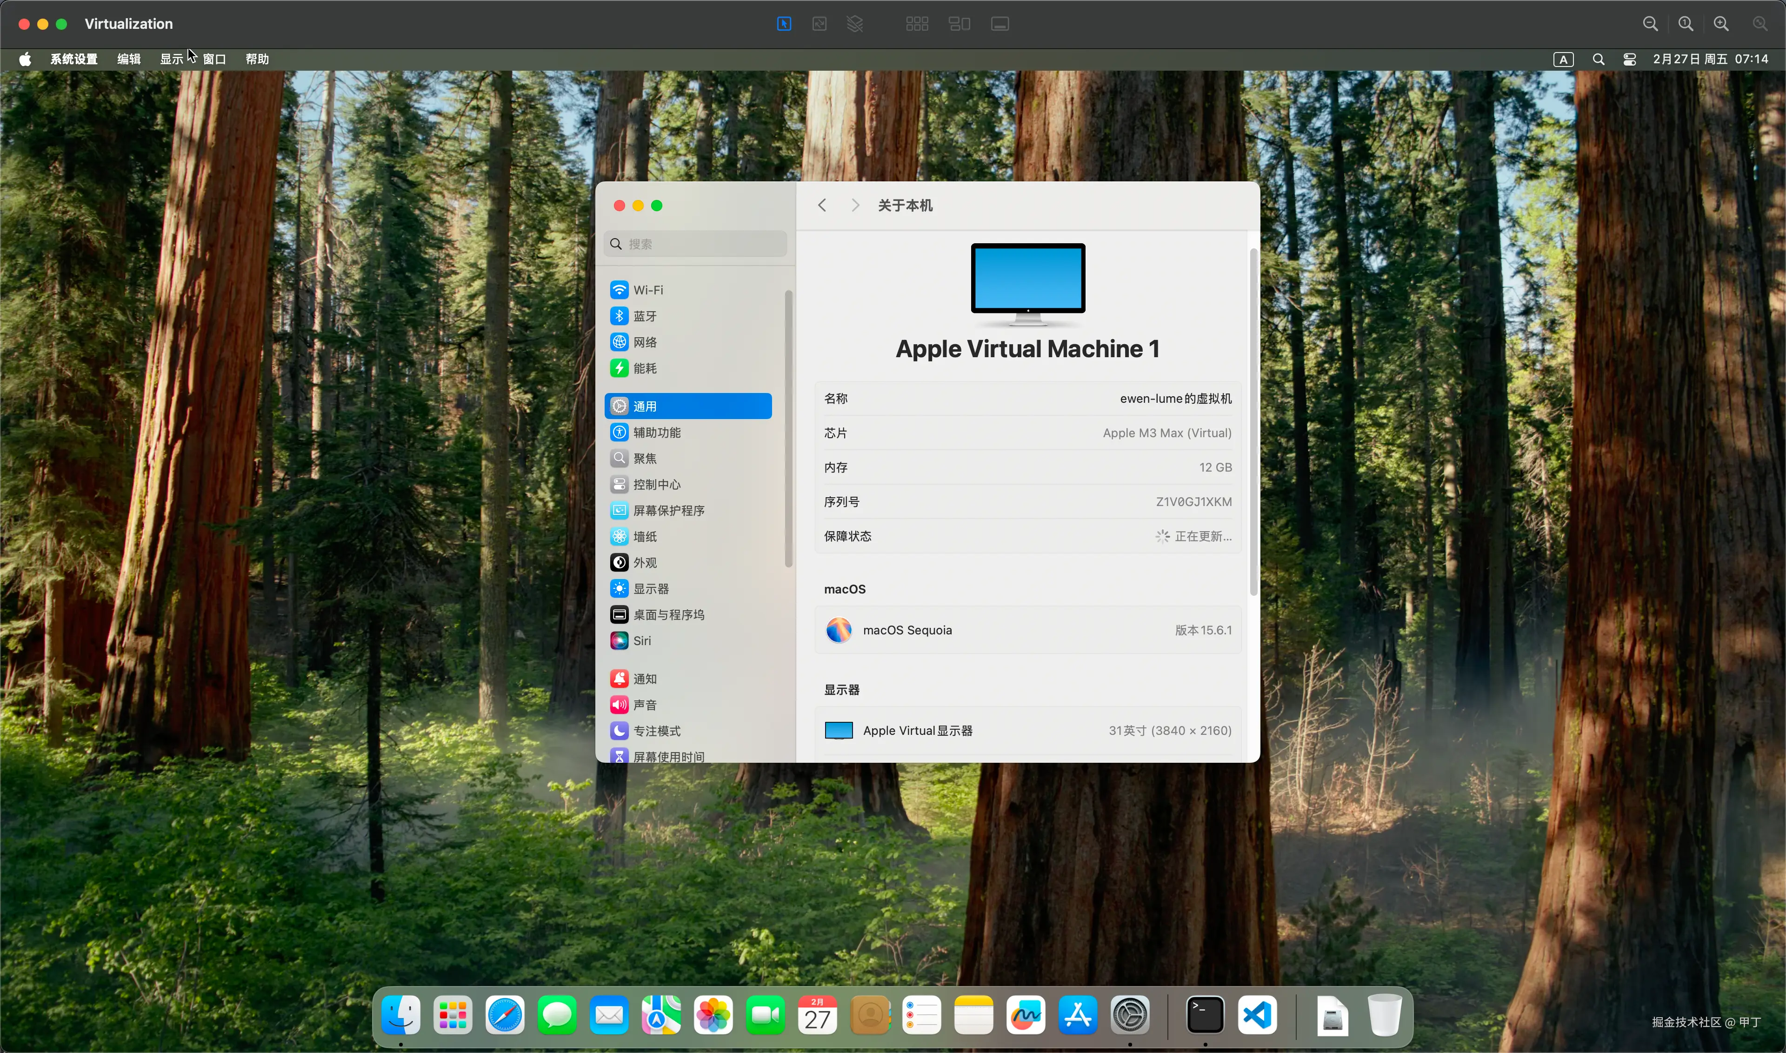The image size is (1786, 1053).
Task: Open Visual Studio Code from the Dock
Action: (1257, 1015)
